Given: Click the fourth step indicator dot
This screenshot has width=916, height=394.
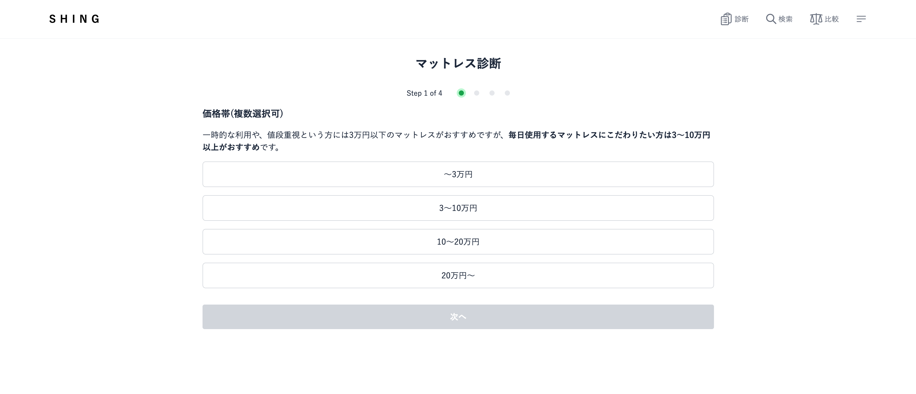Looking at the screenshot, I should coord(507,93).
